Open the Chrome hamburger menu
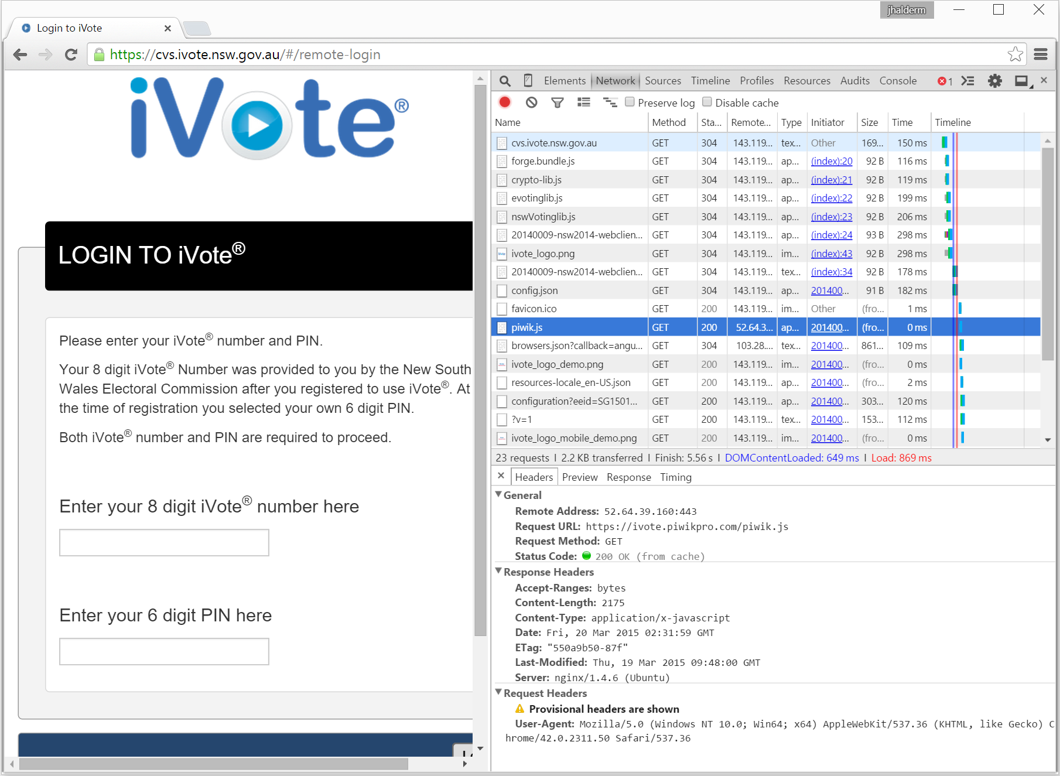This screenshot has height=776, width=1060. click(1041, 54)
